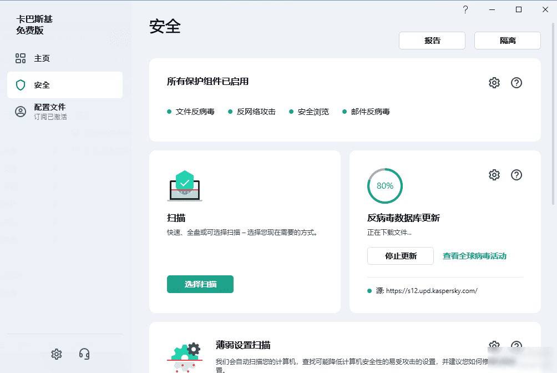Open database update settings gear
This screenshot has height=373, width=557.
[x=494, y=175]
